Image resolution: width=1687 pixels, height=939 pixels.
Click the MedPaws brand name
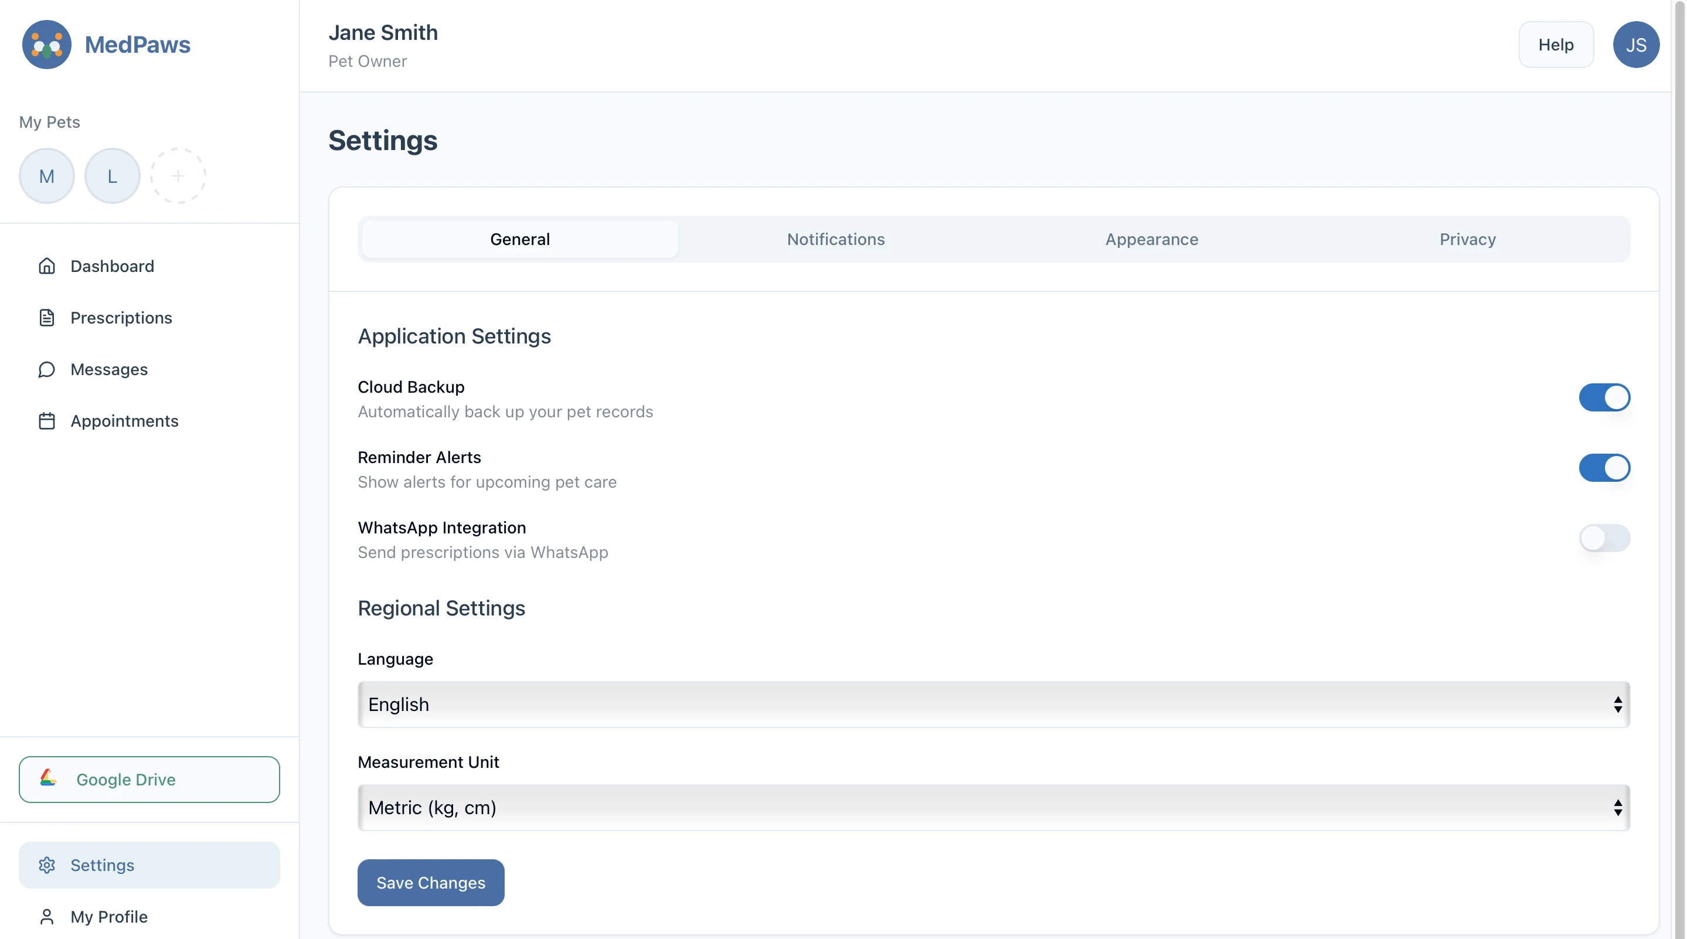coord(138,45)
